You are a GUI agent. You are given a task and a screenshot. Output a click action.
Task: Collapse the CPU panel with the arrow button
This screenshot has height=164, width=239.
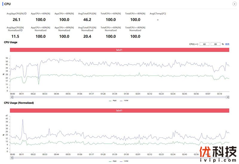(234, 4)
